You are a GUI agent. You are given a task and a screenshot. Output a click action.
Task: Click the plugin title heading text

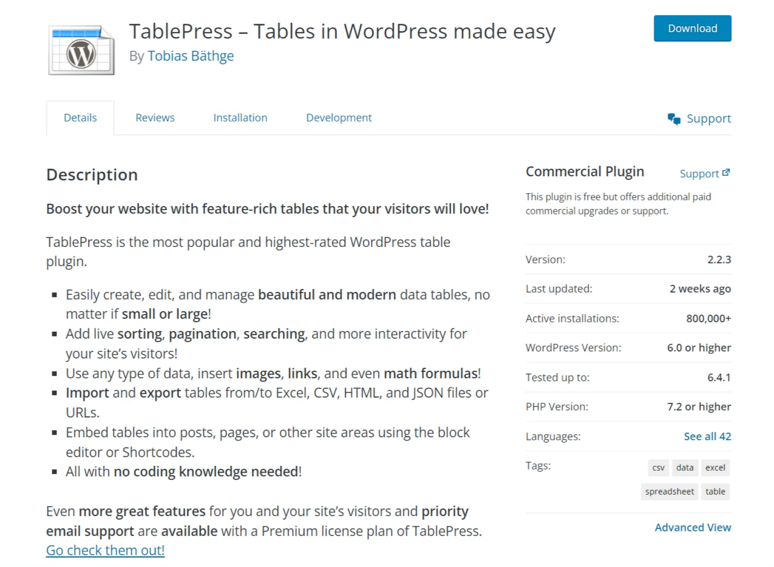click(x=342, y=31)
